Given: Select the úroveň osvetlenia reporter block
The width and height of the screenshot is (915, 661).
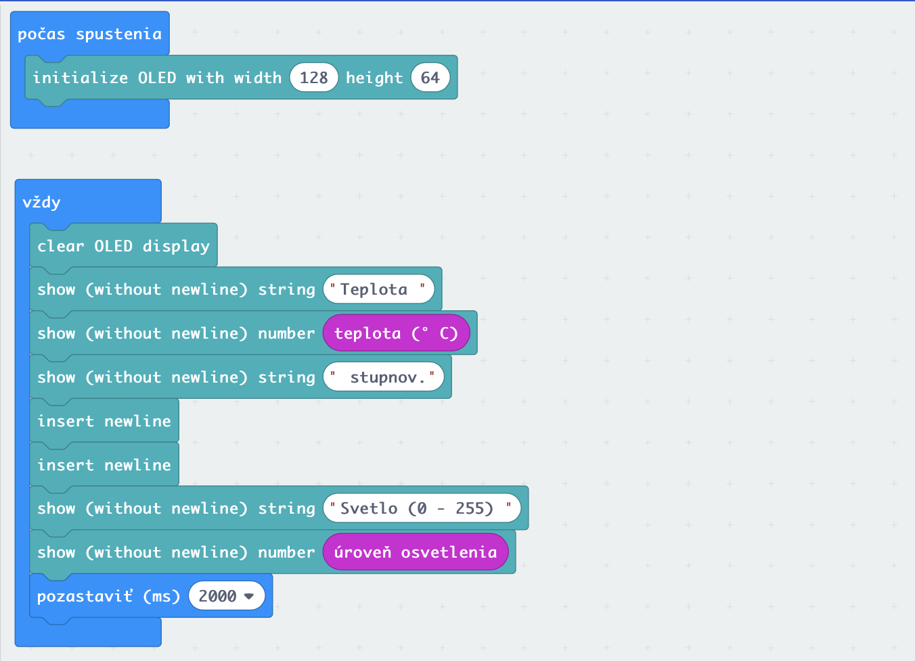Looking at the screenshot, I should click(415, 552).
